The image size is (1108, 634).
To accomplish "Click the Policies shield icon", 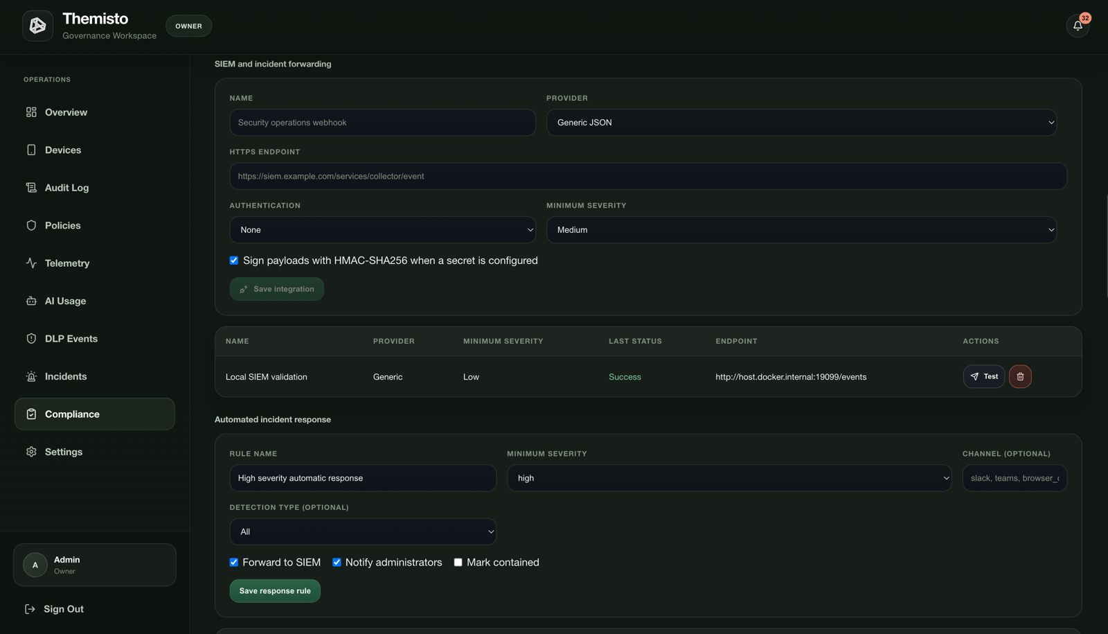I will [31, 225].
